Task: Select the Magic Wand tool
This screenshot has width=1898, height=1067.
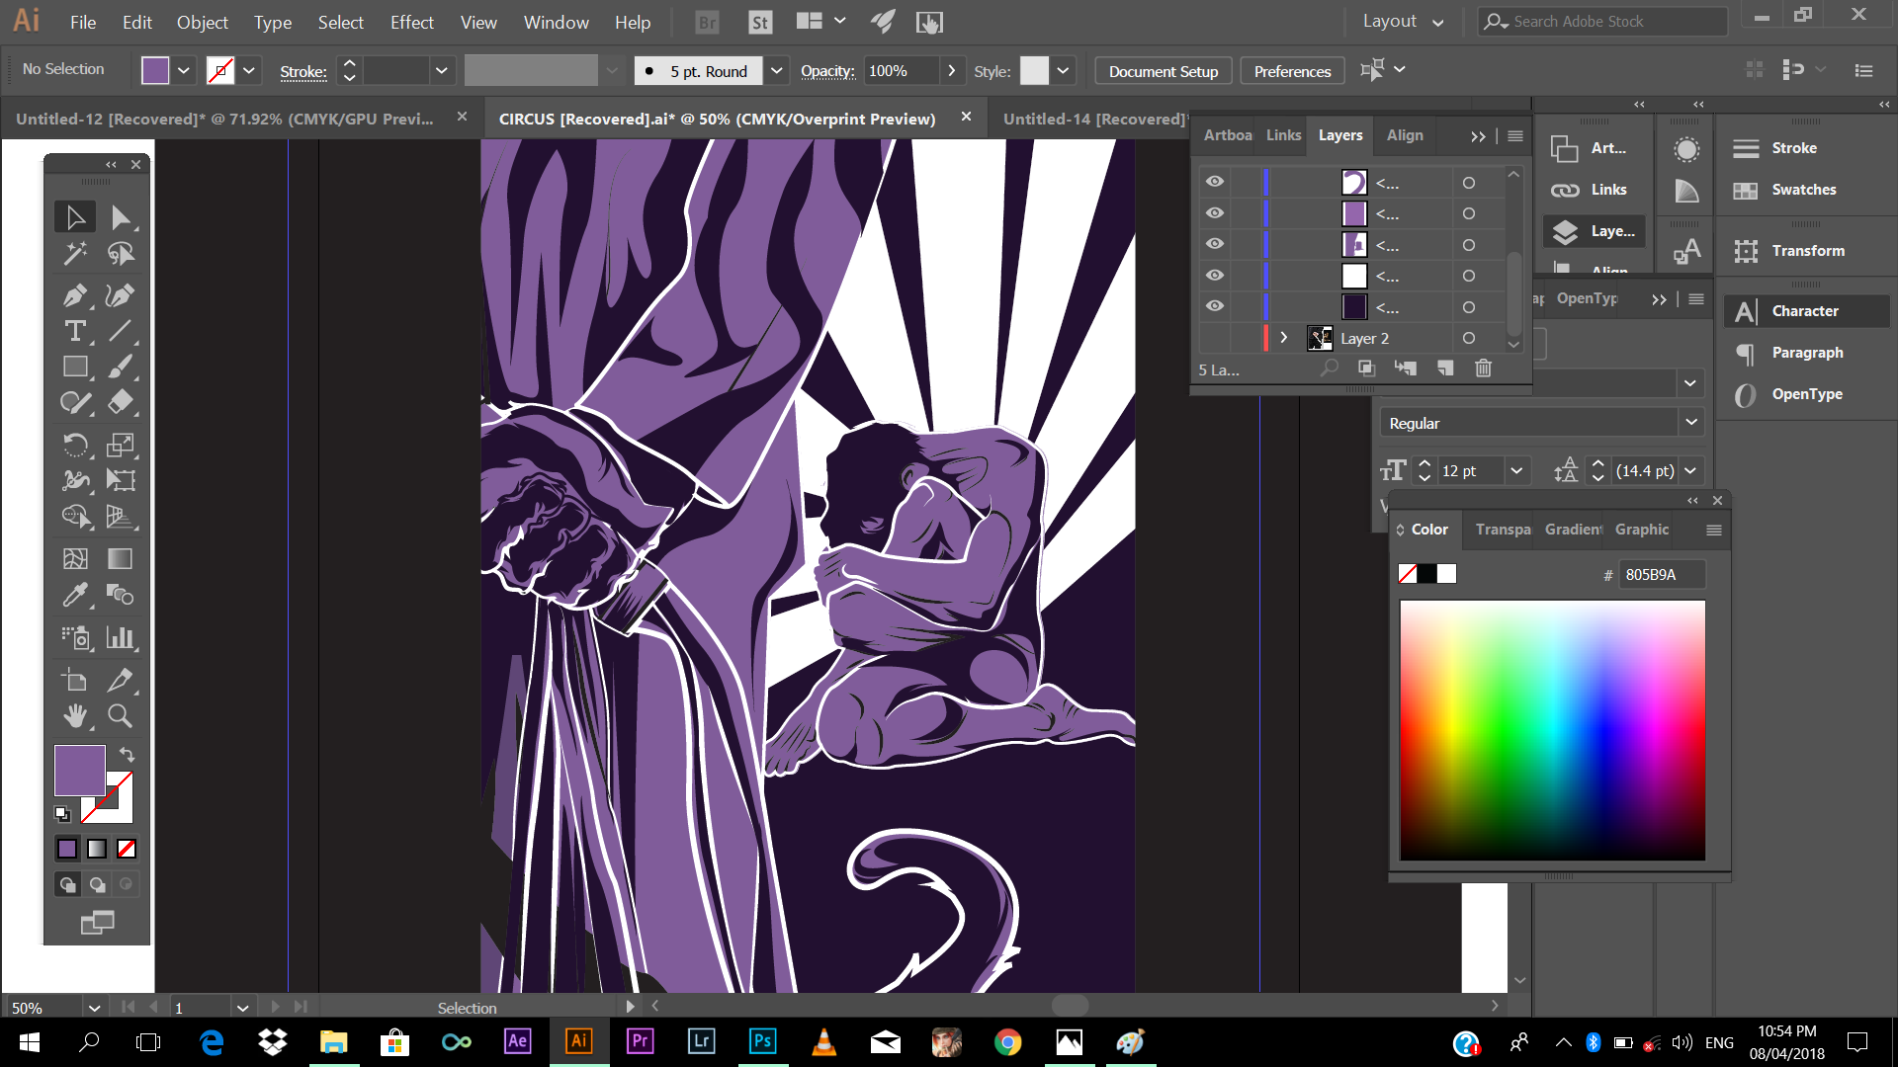Action: (75, 254)
